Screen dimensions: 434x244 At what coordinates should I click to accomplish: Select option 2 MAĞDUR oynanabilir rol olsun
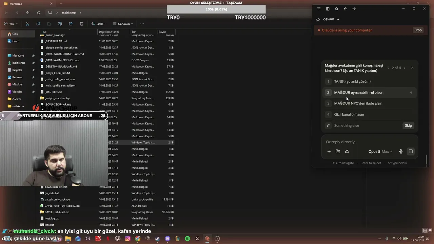click(370, 93)
